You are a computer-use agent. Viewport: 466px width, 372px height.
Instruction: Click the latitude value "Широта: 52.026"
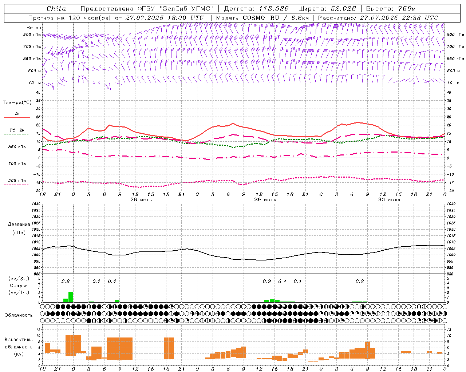[x=327, y=8]
